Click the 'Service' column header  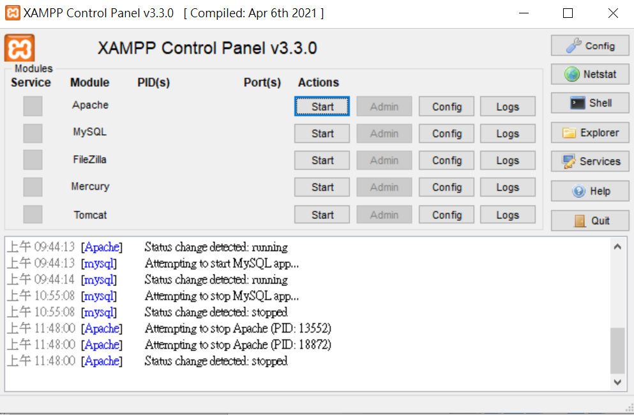coord(31,82)
